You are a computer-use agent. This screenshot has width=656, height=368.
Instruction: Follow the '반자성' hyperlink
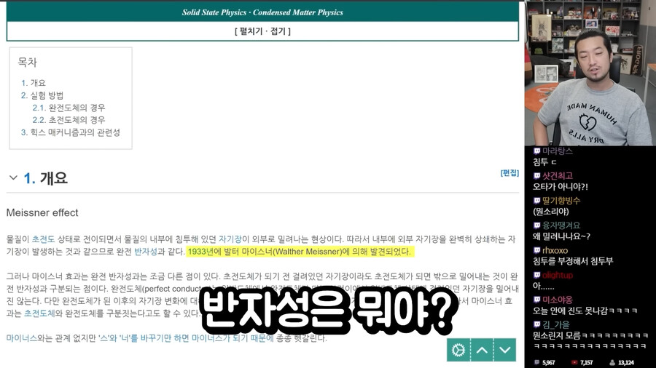(x=146, y=252)
